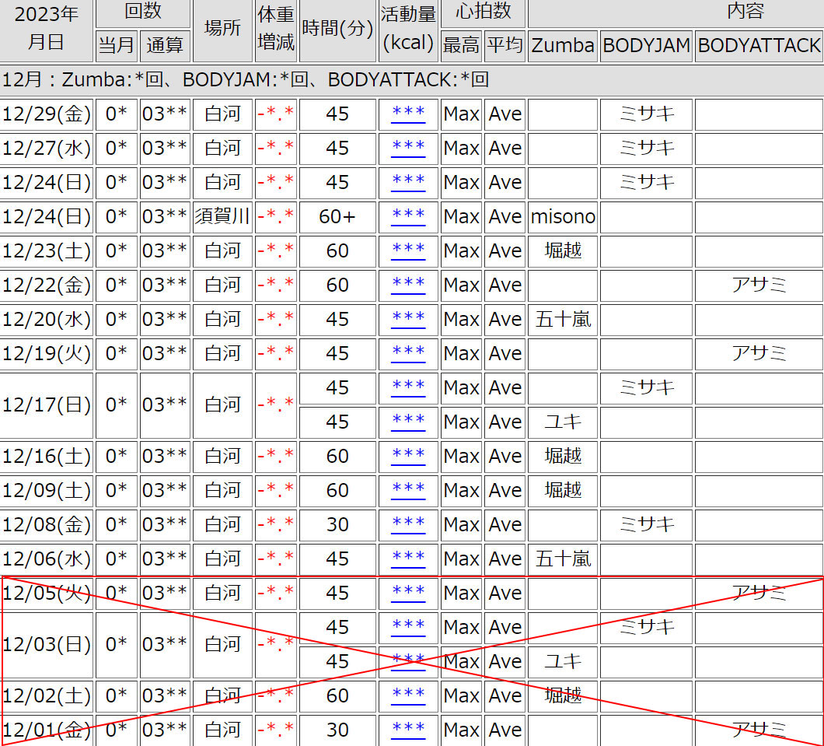
Task: Click the date cell 12/20(水)
Action: point(46,319)
